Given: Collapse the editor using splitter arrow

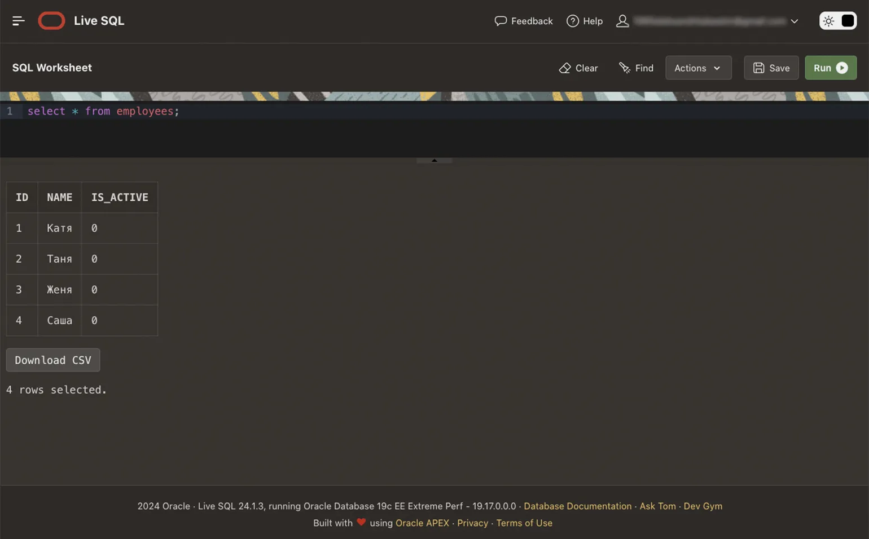Looking at the screenshot, I should pos(434,161).
